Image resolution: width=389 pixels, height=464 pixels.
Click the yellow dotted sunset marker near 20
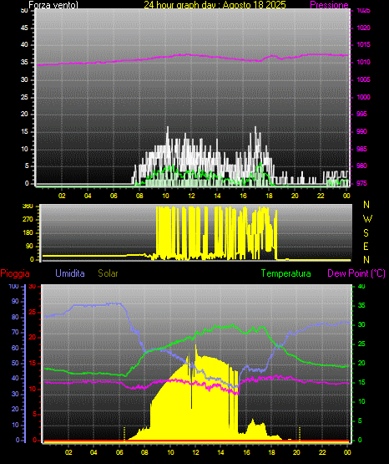click(x=300, y=433)
